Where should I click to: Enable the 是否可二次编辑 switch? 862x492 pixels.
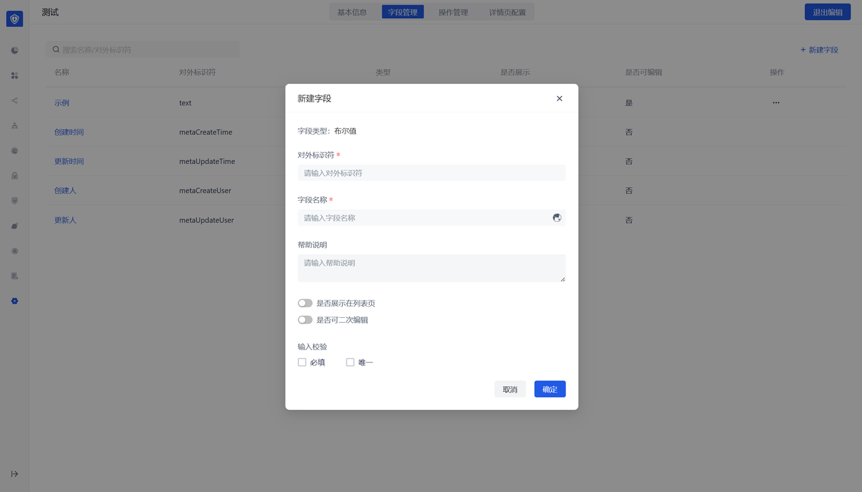click(x=305, y=320)
